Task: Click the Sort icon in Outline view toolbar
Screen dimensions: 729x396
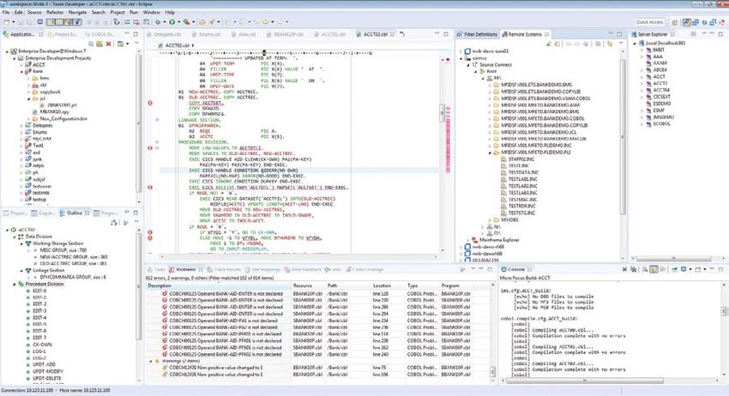Action: 114,223
